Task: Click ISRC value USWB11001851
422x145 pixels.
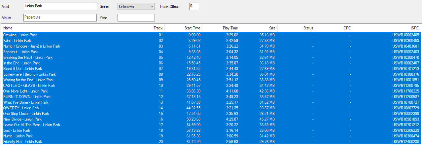Action: [x=405, y=80]
